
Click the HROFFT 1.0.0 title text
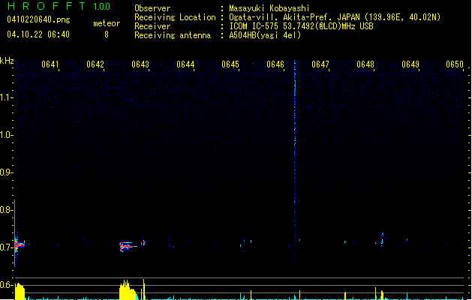(59, 6)
